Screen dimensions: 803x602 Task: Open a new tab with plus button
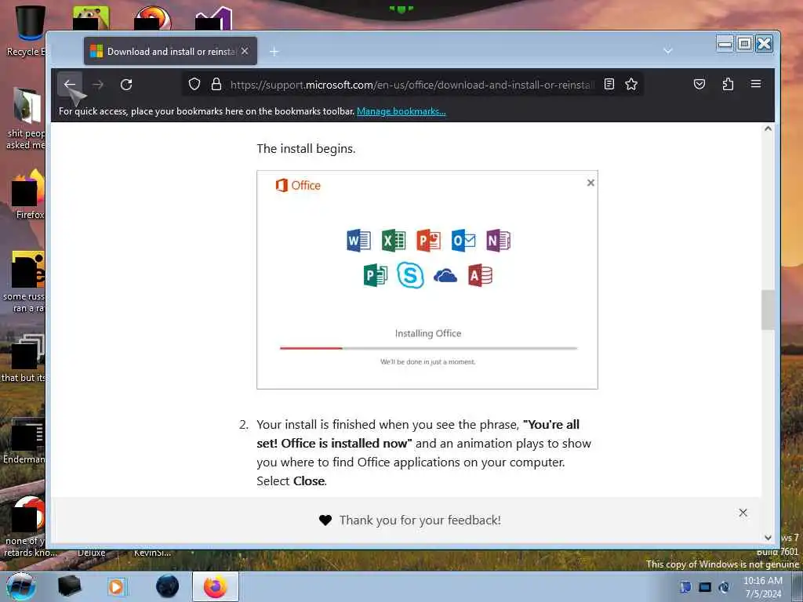[x=274, y=51]
